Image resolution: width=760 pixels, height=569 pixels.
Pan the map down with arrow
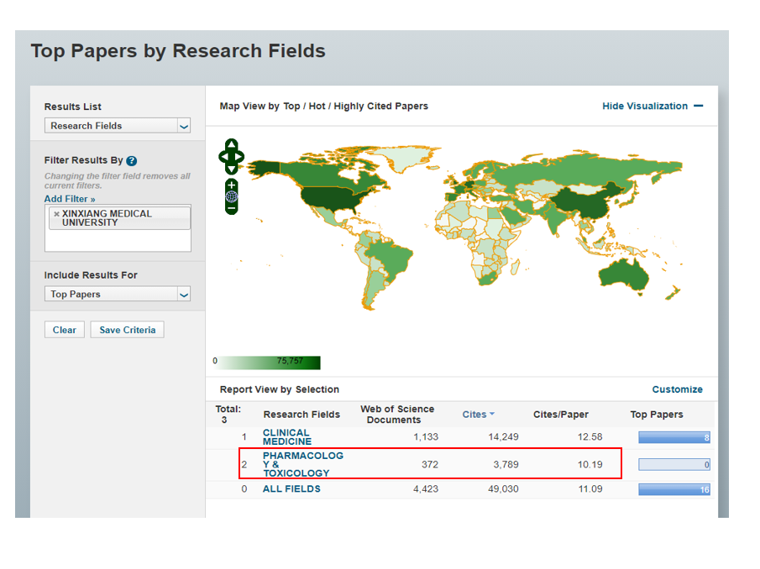click(232, 169)
